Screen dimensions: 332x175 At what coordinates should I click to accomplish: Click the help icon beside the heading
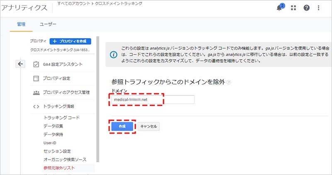coord(229,83)
